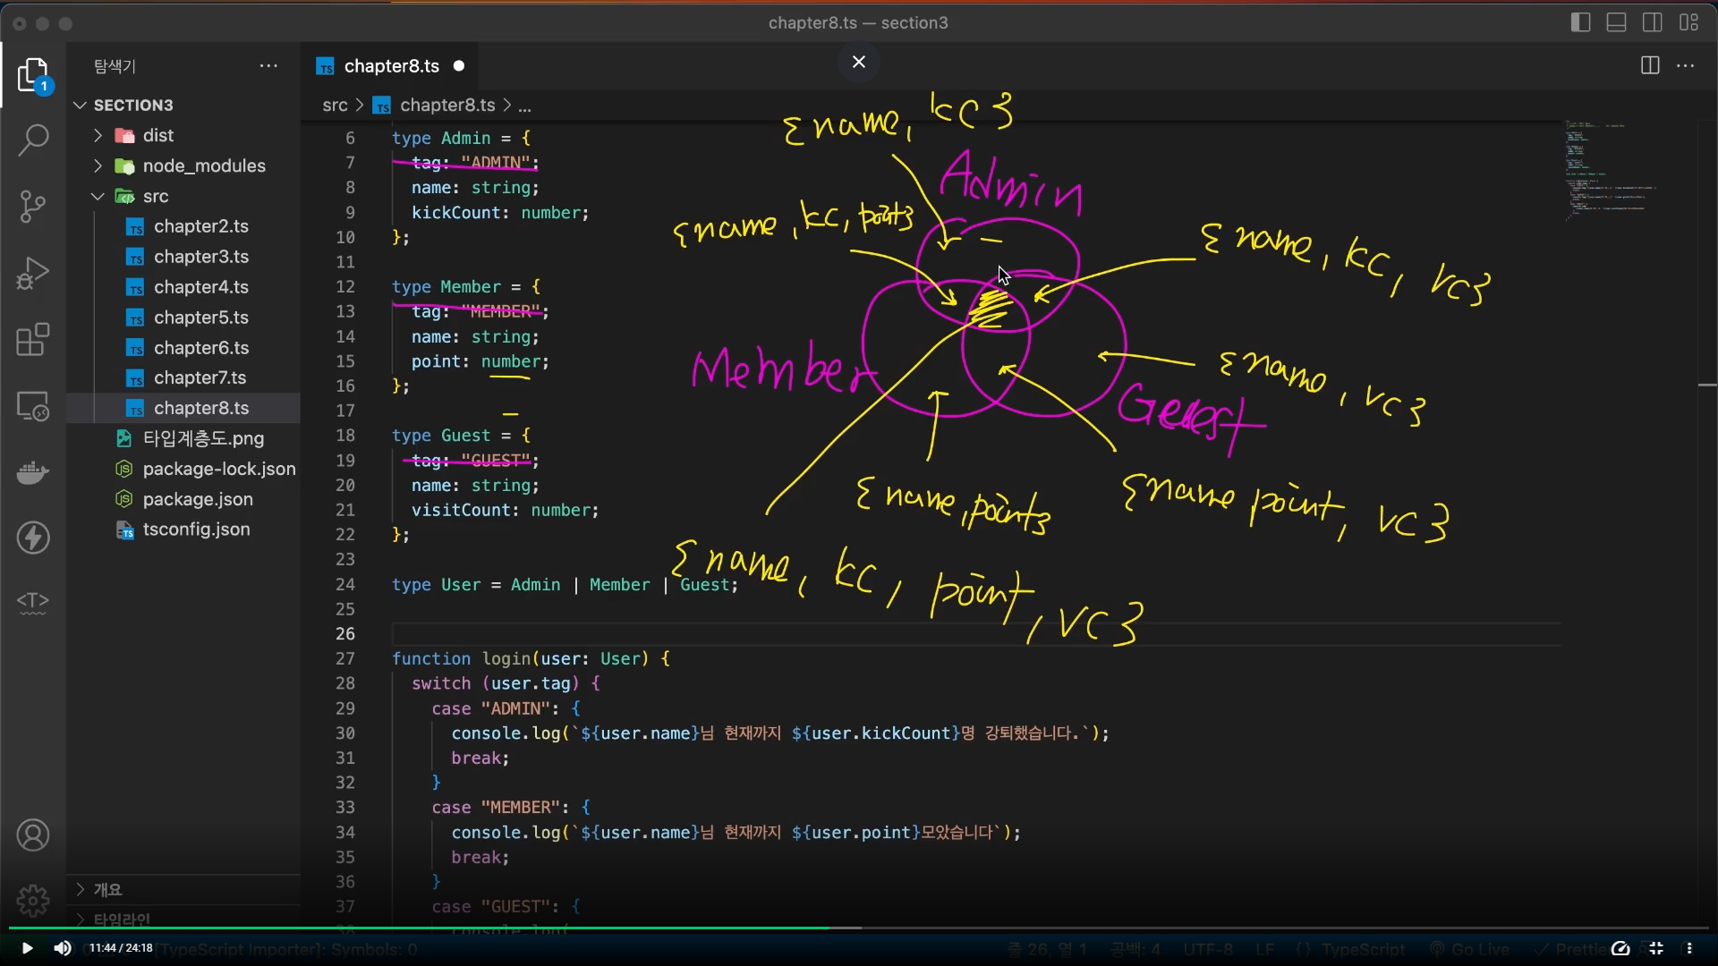Open the Remote Explorer icon
This screenshot has height=966, width=1718.
tap(33, 407)
